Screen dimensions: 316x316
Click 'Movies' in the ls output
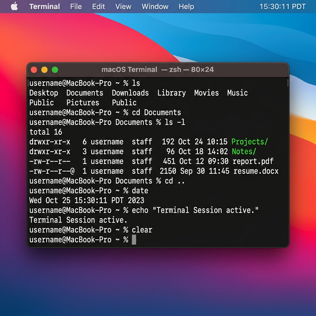coord(206,93)
